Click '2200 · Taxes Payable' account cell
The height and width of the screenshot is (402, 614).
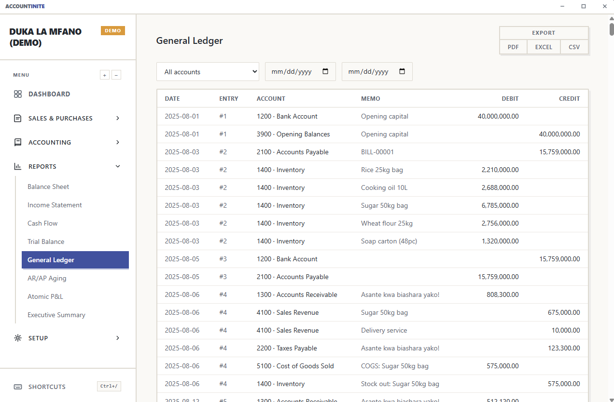coord(287,348)
